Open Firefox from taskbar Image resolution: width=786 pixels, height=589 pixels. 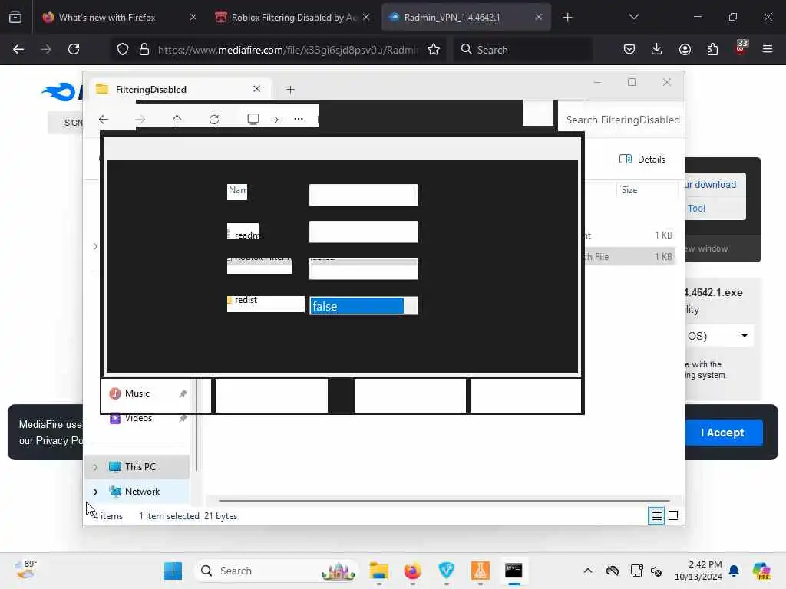[x=412, y=571]
